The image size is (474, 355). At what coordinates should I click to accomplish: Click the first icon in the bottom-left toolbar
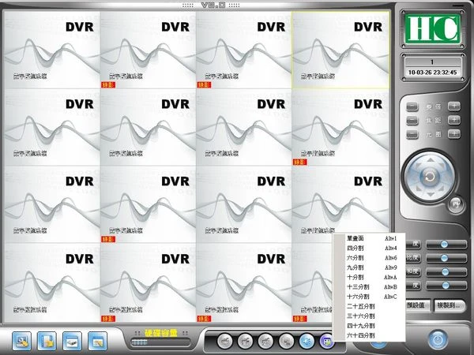click(x=21, y=342)
